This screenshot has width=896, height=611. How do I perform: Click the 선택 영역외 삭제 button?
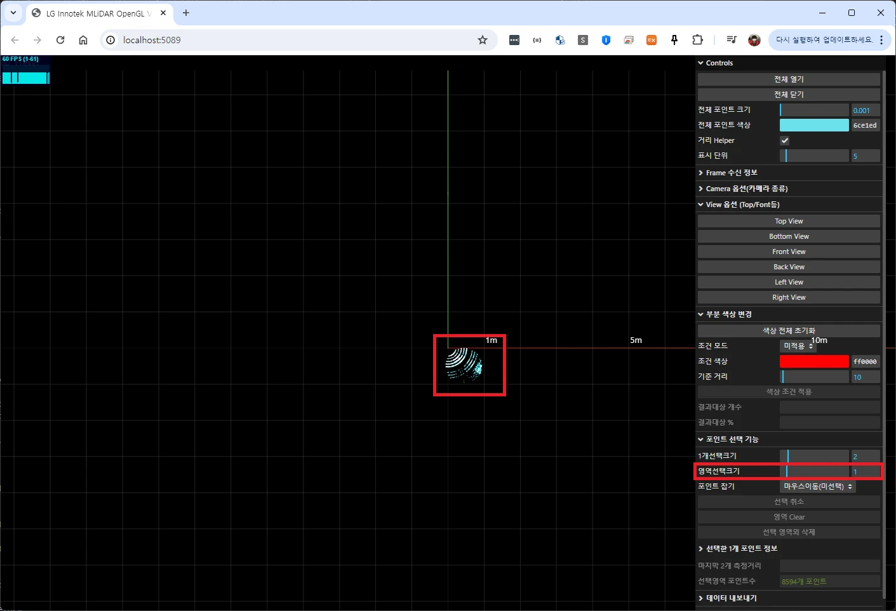(x=789, y=532)
